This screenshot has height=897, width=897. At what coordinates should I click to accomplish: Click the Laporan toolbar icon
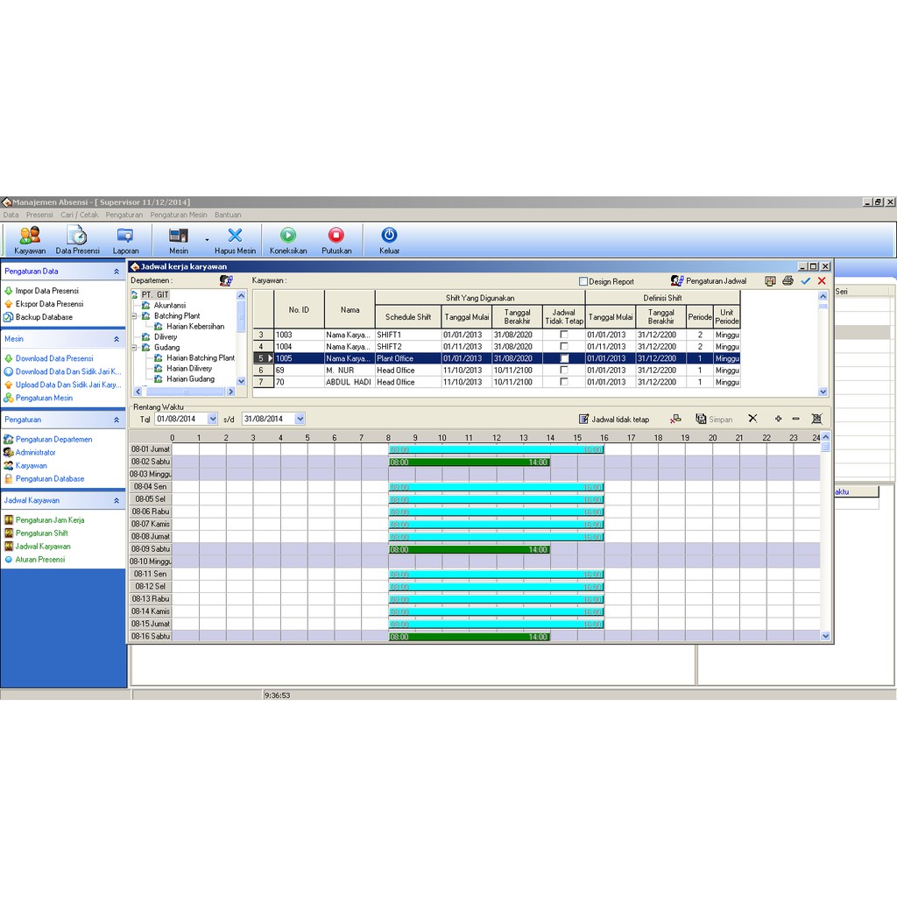[x=125, y=236]
